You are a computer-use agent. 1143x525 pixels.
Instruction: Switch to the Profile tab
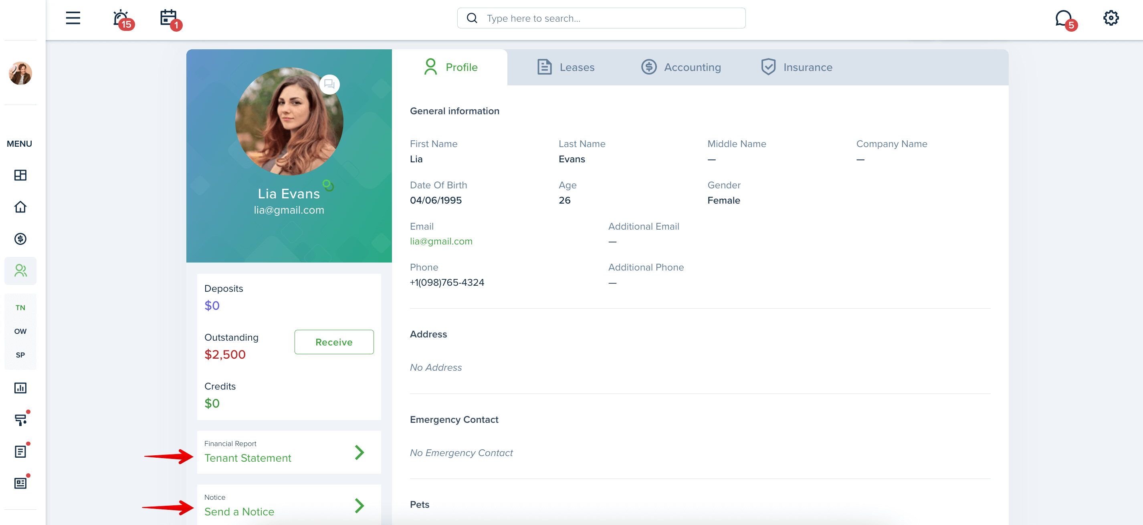tap(450, 67)
